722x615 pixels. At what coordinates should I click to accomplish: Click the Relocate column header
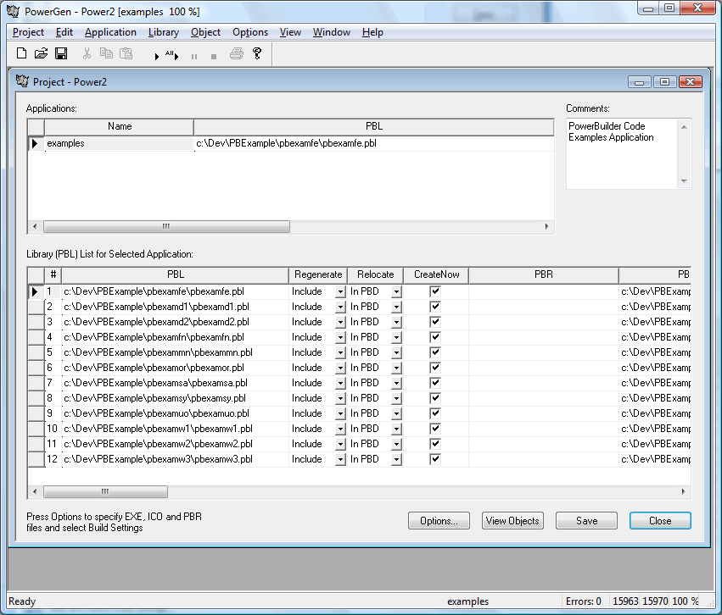click(375, 274)
